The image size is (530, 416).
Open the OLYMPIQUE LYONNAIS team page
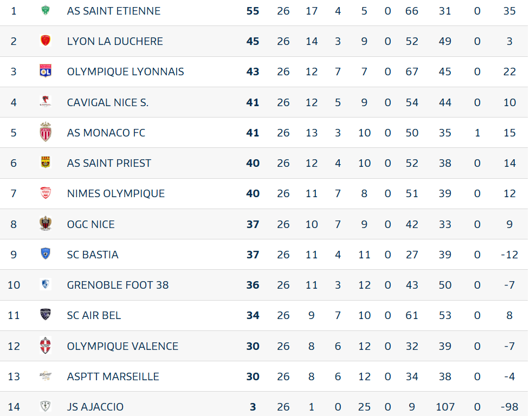click(125, 71)
